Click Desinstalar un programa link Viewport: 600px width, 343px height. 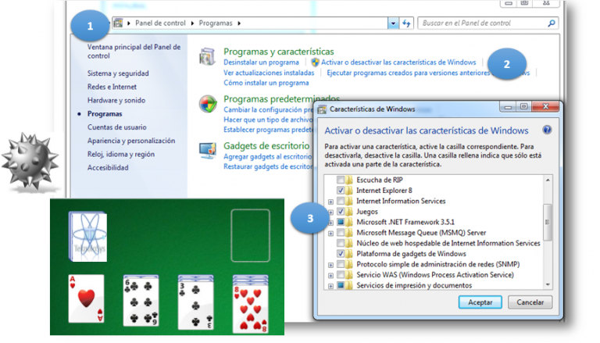[261, 63]
